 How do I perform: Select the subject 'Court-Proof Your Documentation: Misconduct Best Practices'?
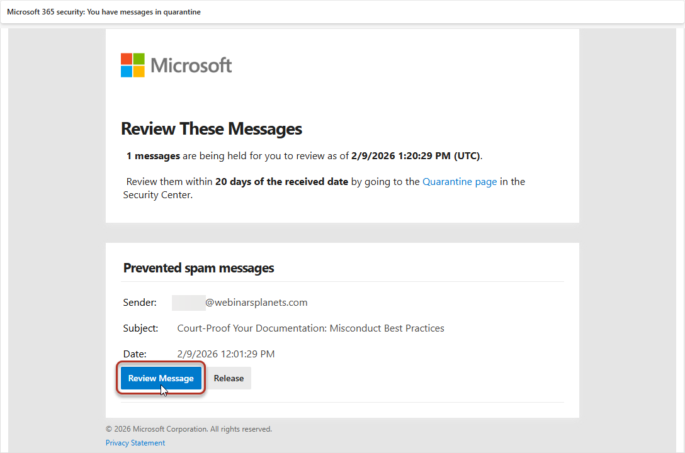click(310, 328)
